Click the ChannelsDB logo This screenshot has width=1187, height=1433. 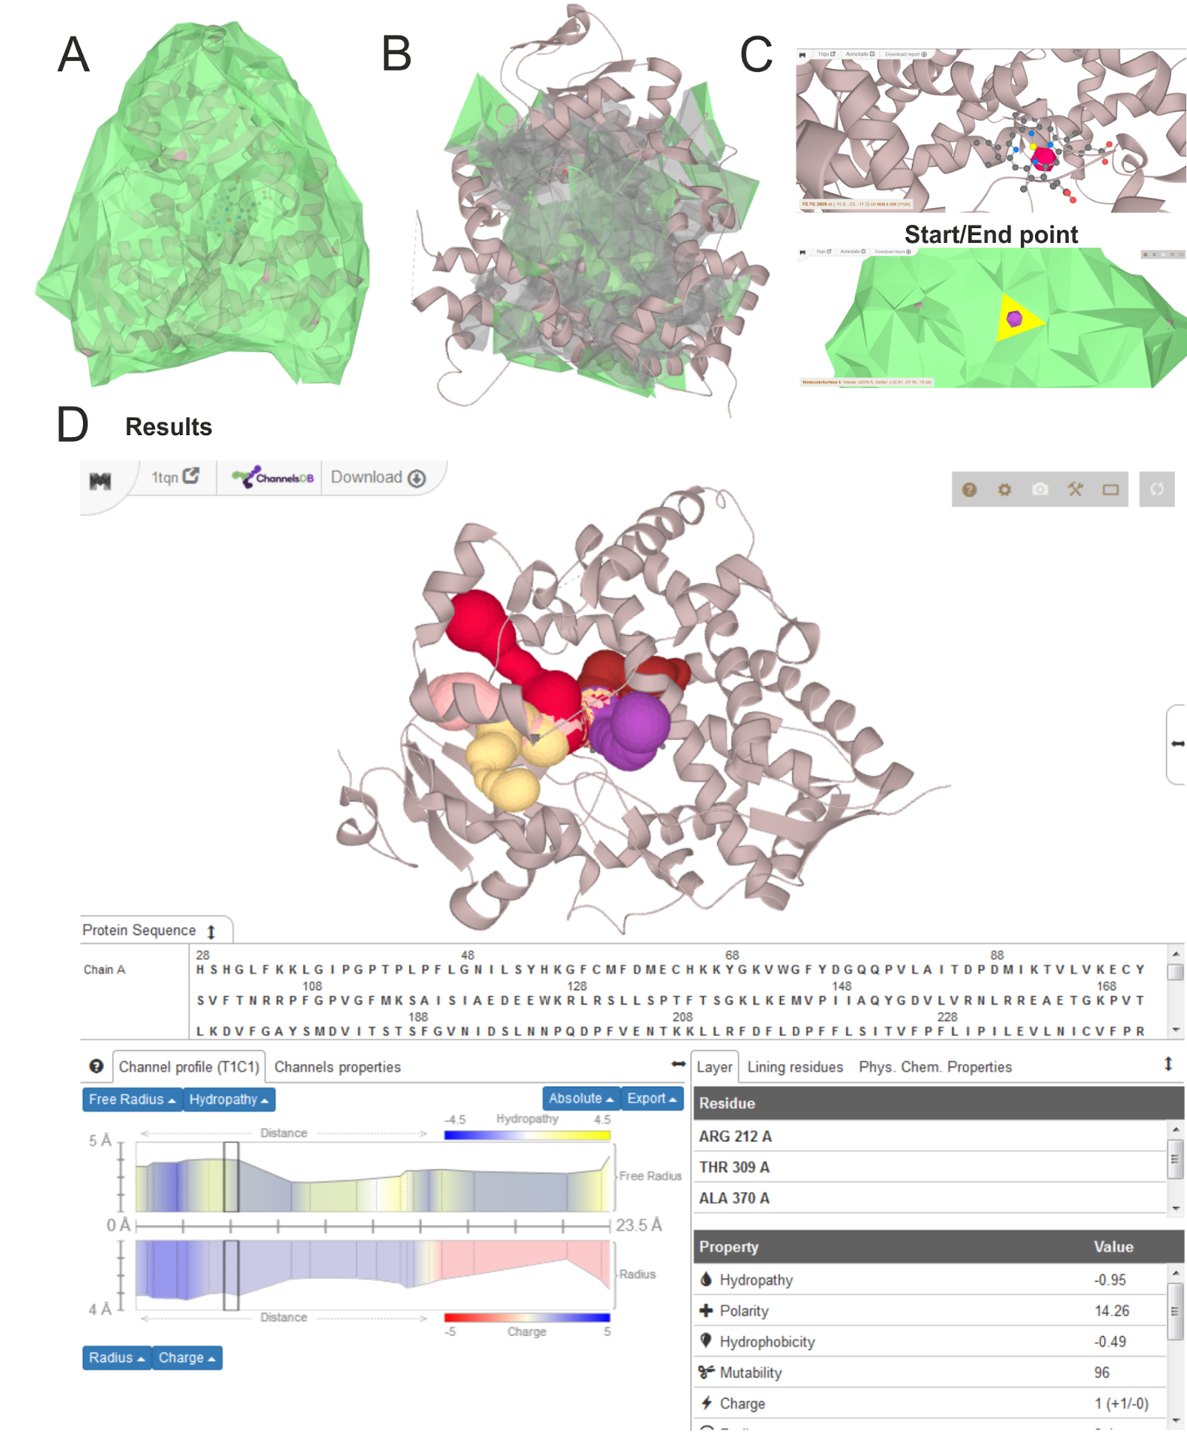tap(273, 477)
